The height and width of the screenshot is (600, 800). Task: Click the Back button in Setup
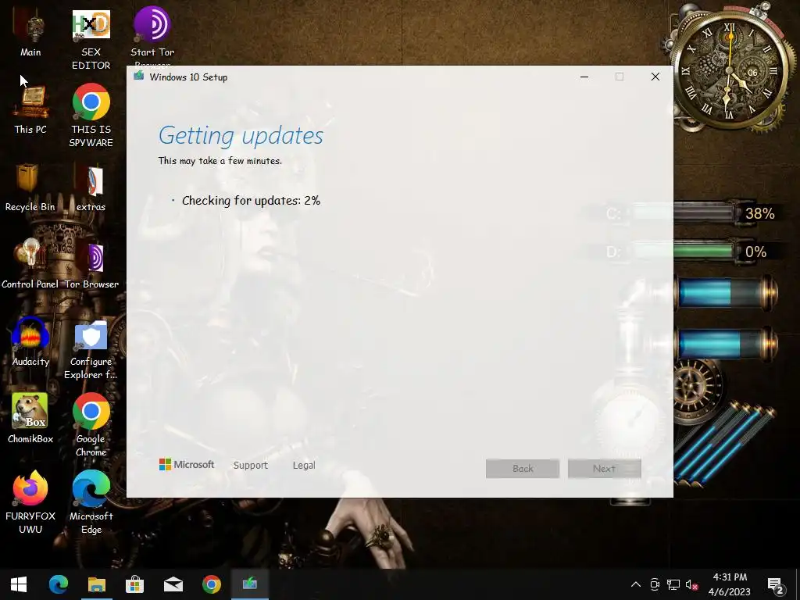click(523, 469)
